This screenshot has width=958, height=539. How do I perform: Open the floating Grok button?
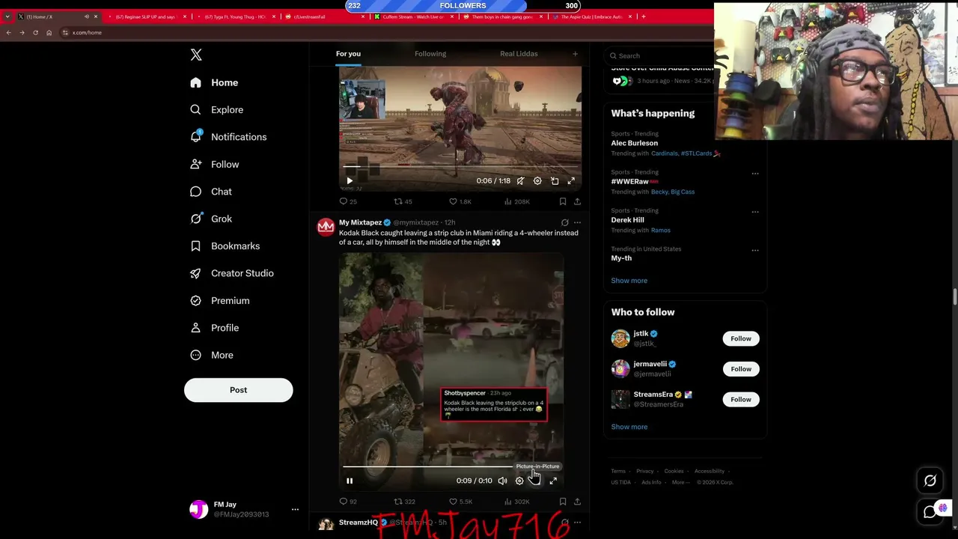click(930, 481)
